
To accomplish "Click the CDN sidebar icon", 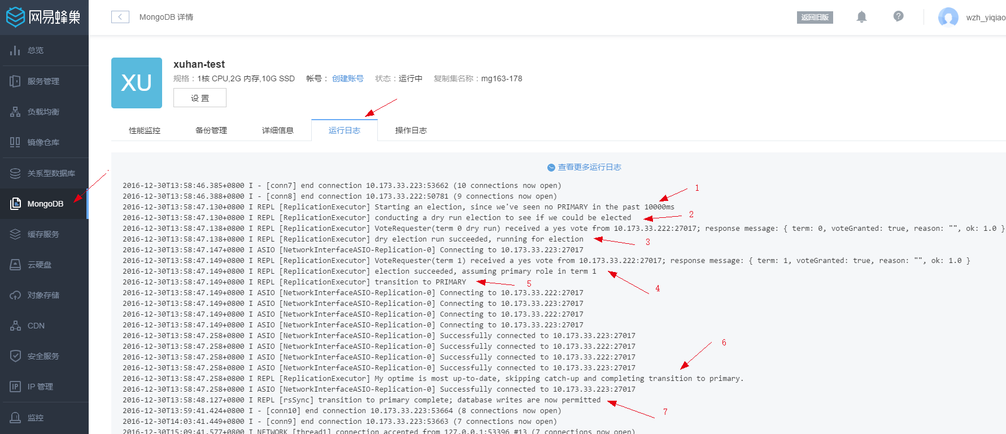I will pos(15,326).
